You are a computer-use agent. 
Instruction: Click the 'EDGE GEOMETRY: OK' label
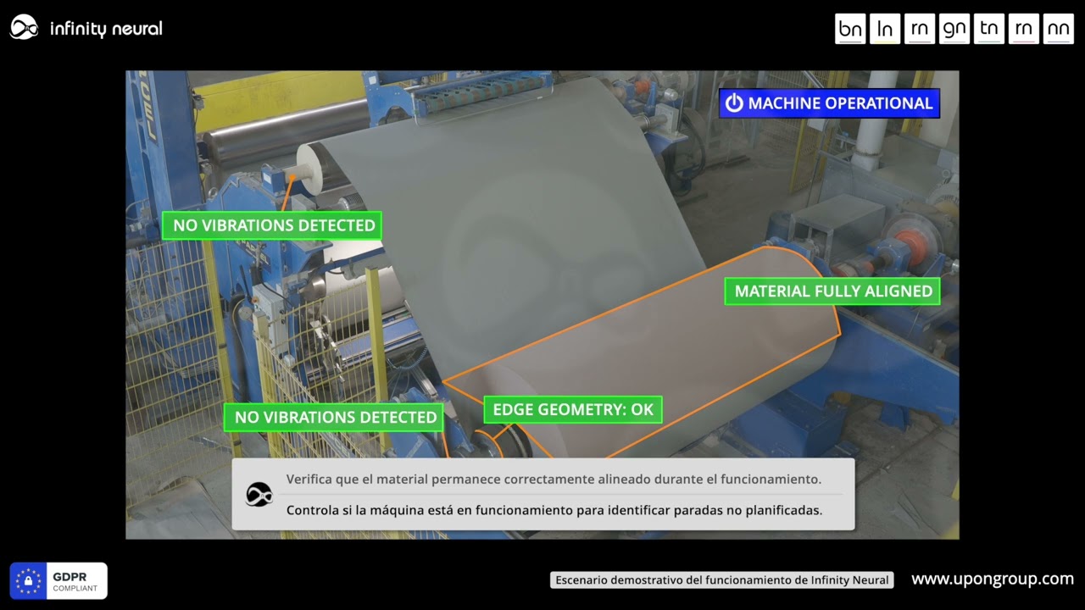click(573, 410)
